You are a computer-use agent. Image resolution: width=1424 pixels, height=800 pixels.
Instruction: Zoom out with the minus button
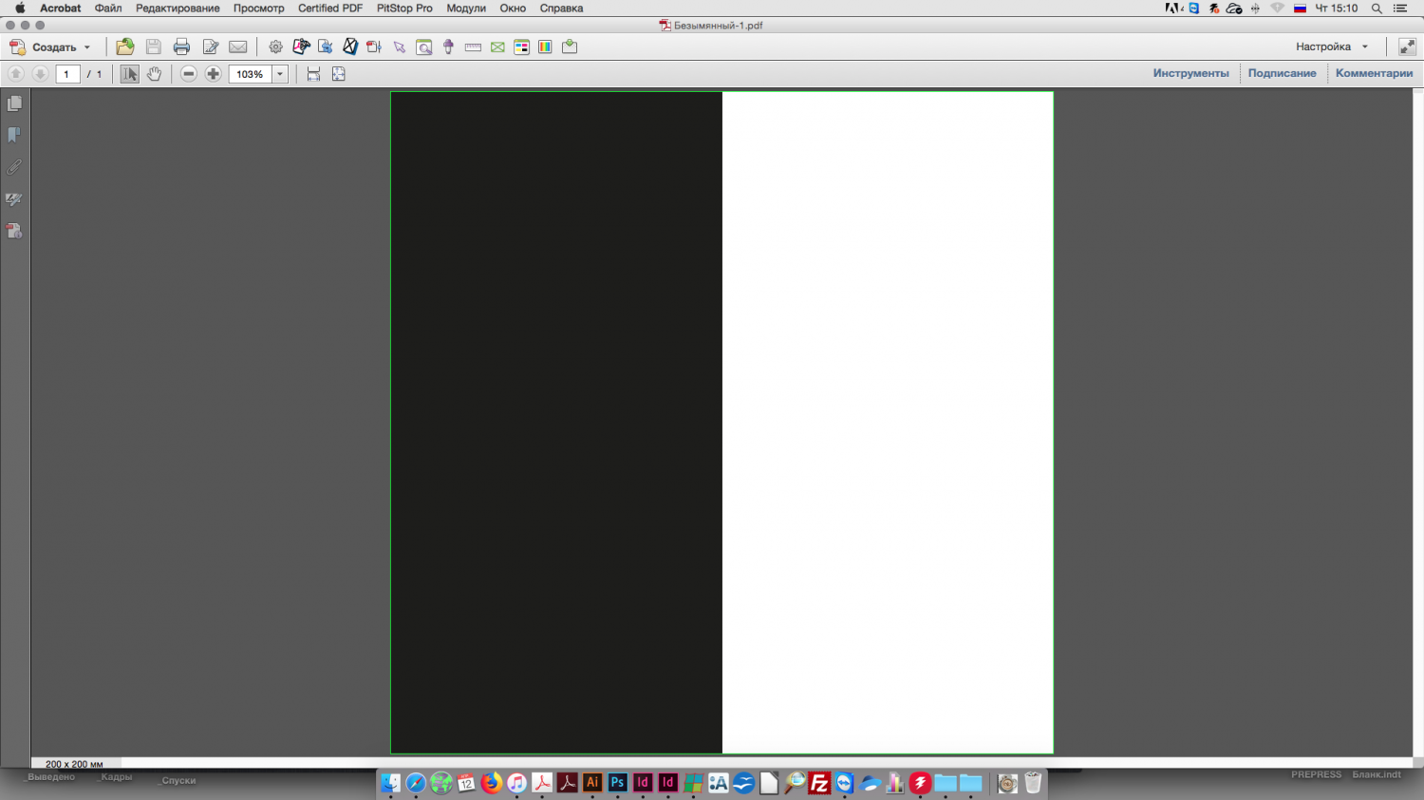(x=189, y=74)
